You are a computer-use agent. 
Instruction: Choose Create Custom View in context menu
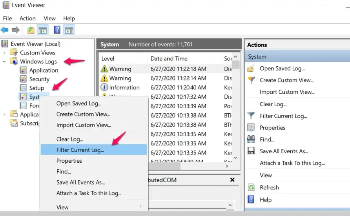pos(94,114)
